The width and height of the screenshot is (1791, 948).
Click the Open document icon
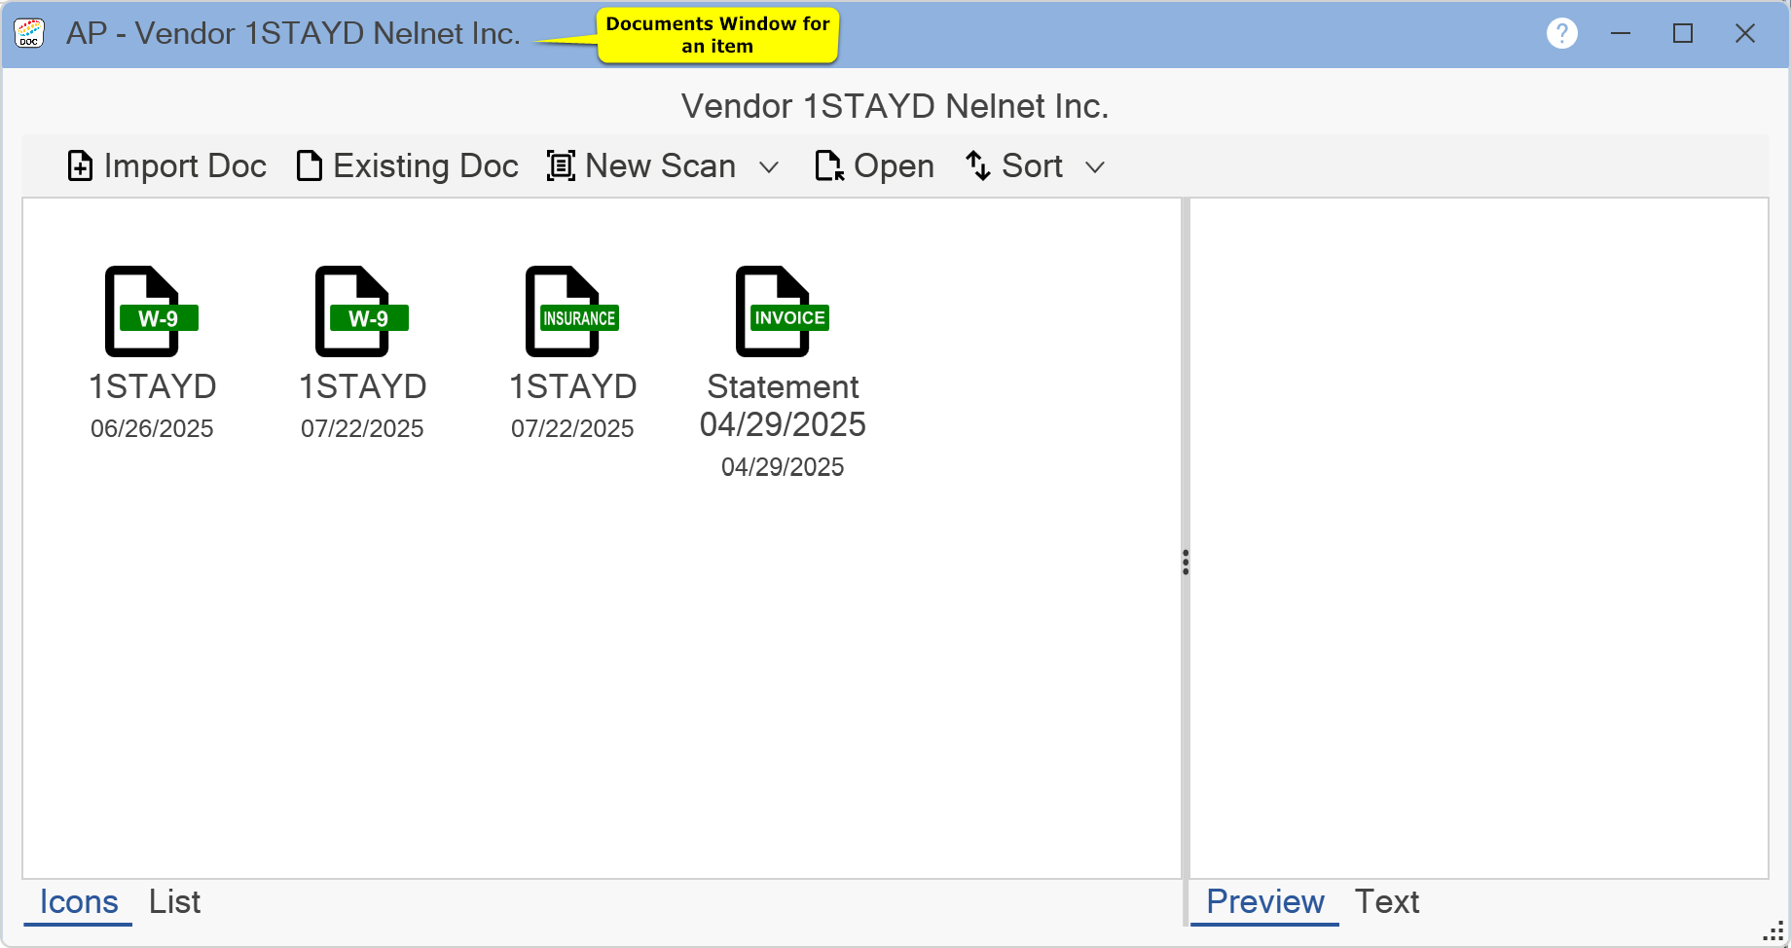(x=829, y=166)
